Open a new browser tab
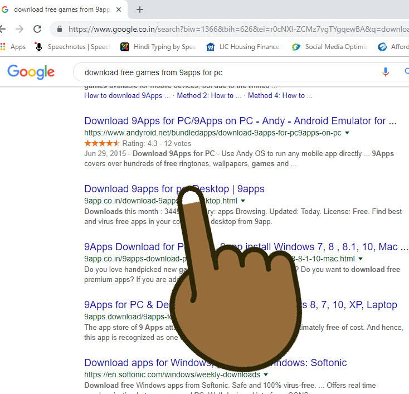 [x=140, y=9]
